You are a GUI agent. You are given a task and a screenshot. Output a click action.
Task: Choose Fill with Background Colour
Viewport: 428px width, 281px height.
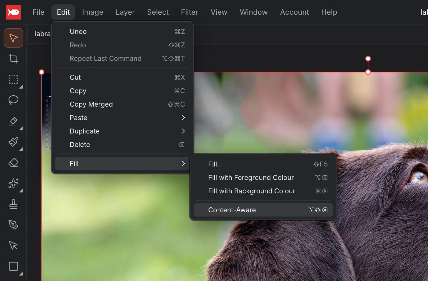[263, 191]
